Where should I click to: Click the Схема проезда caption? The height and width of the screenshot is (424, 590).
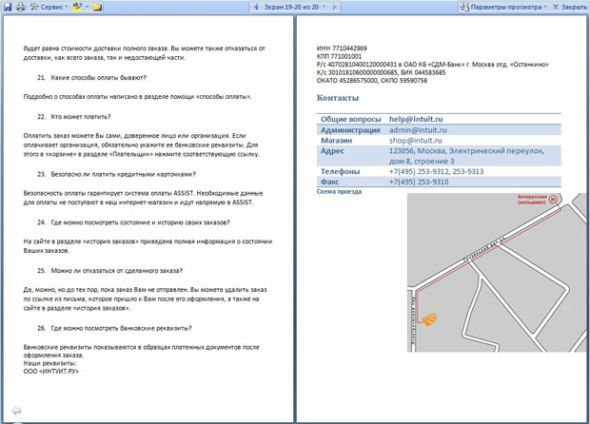(x=339, y=191)
